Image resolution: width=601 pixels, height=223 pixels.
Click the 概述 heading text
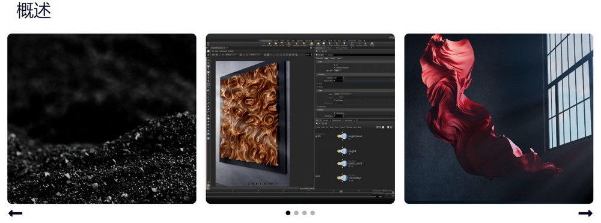(x=34, y=10)
